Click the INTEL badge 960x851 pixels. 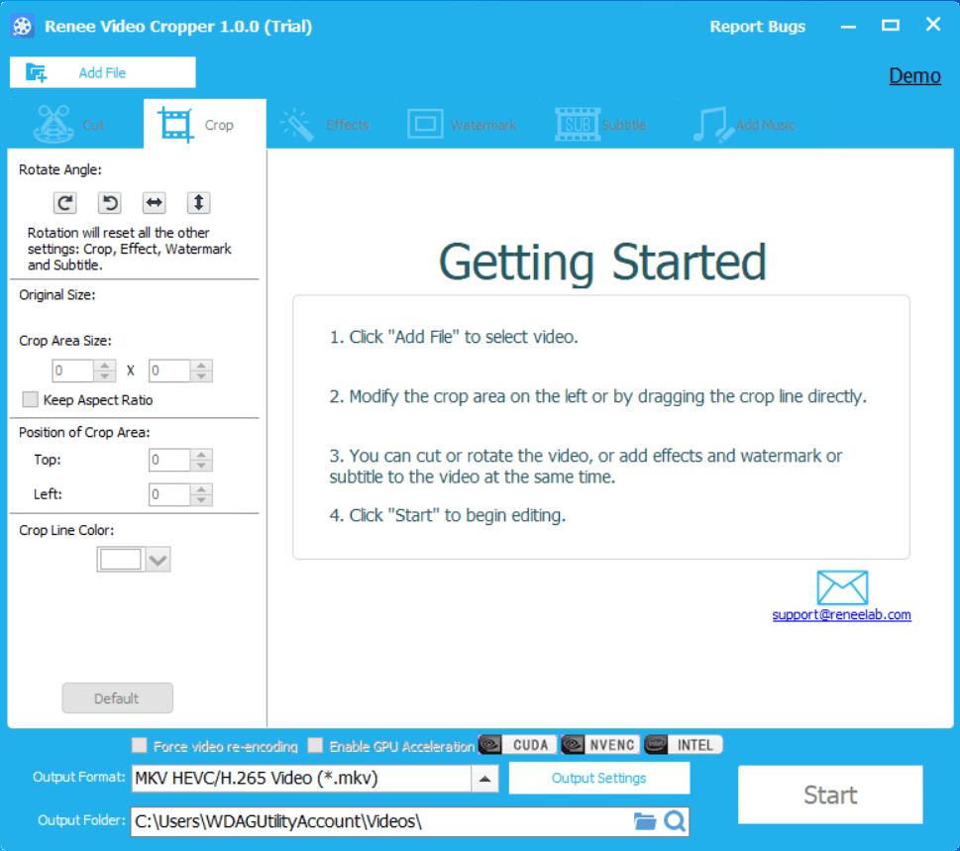point(684,745)
